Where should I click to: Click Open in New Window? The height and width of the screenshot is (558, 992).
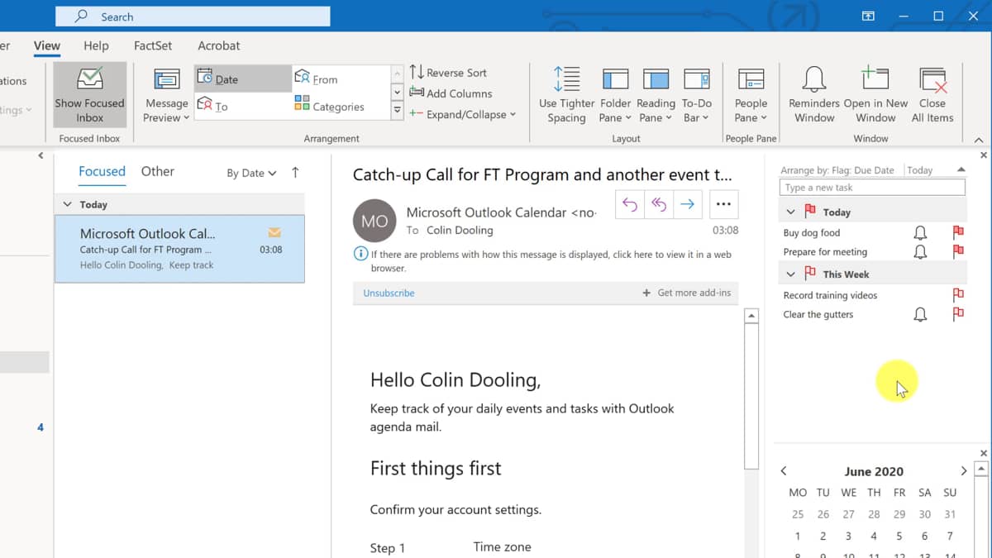(875, 94)
